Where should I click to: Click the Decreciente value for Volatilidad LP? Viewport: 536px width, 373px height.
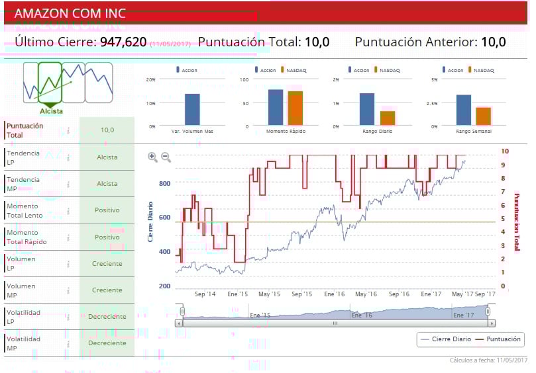(107, 317)
